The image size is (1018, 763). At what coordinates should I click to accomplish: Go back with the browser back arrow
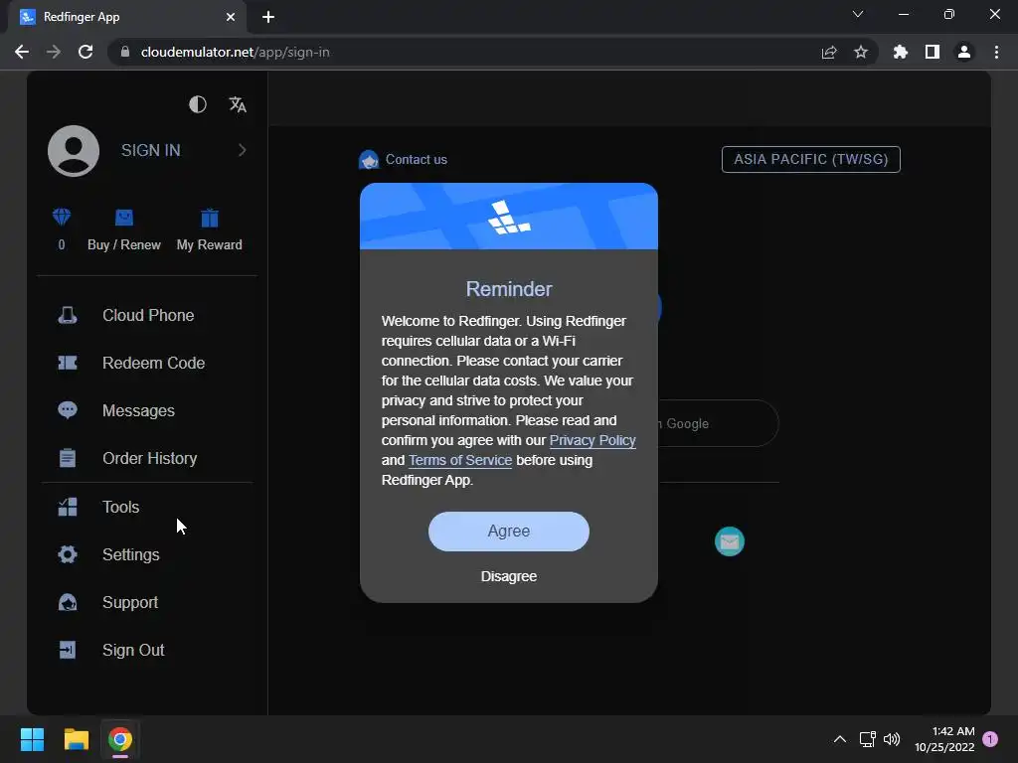click(x=22, y=52)
